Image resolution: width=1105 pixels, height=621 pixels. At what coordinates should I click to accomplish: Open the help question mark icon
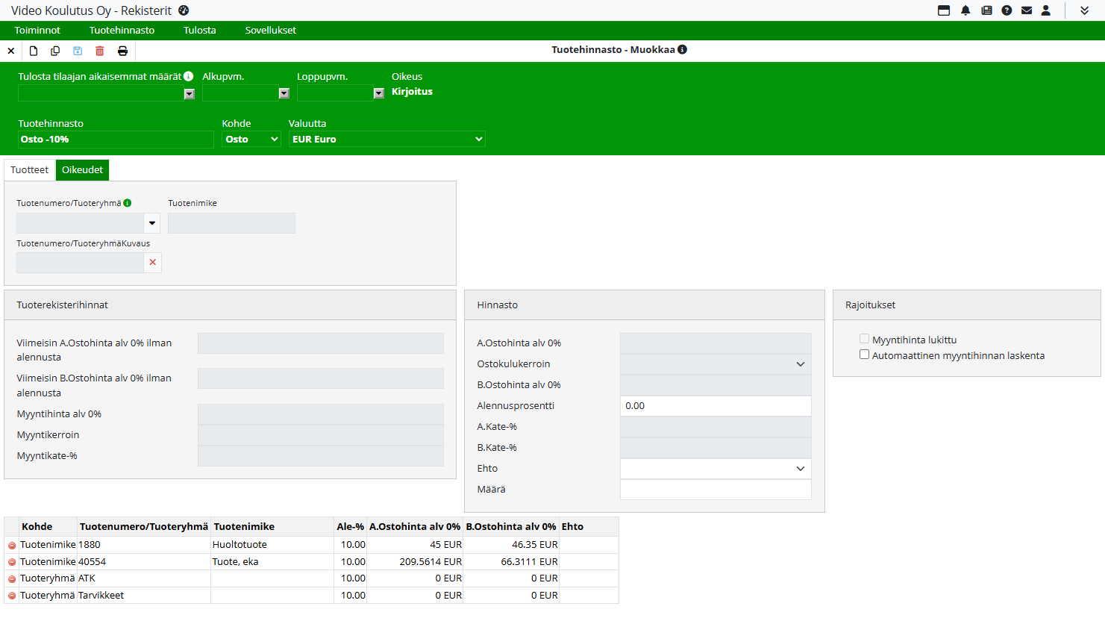[1007, 10]
